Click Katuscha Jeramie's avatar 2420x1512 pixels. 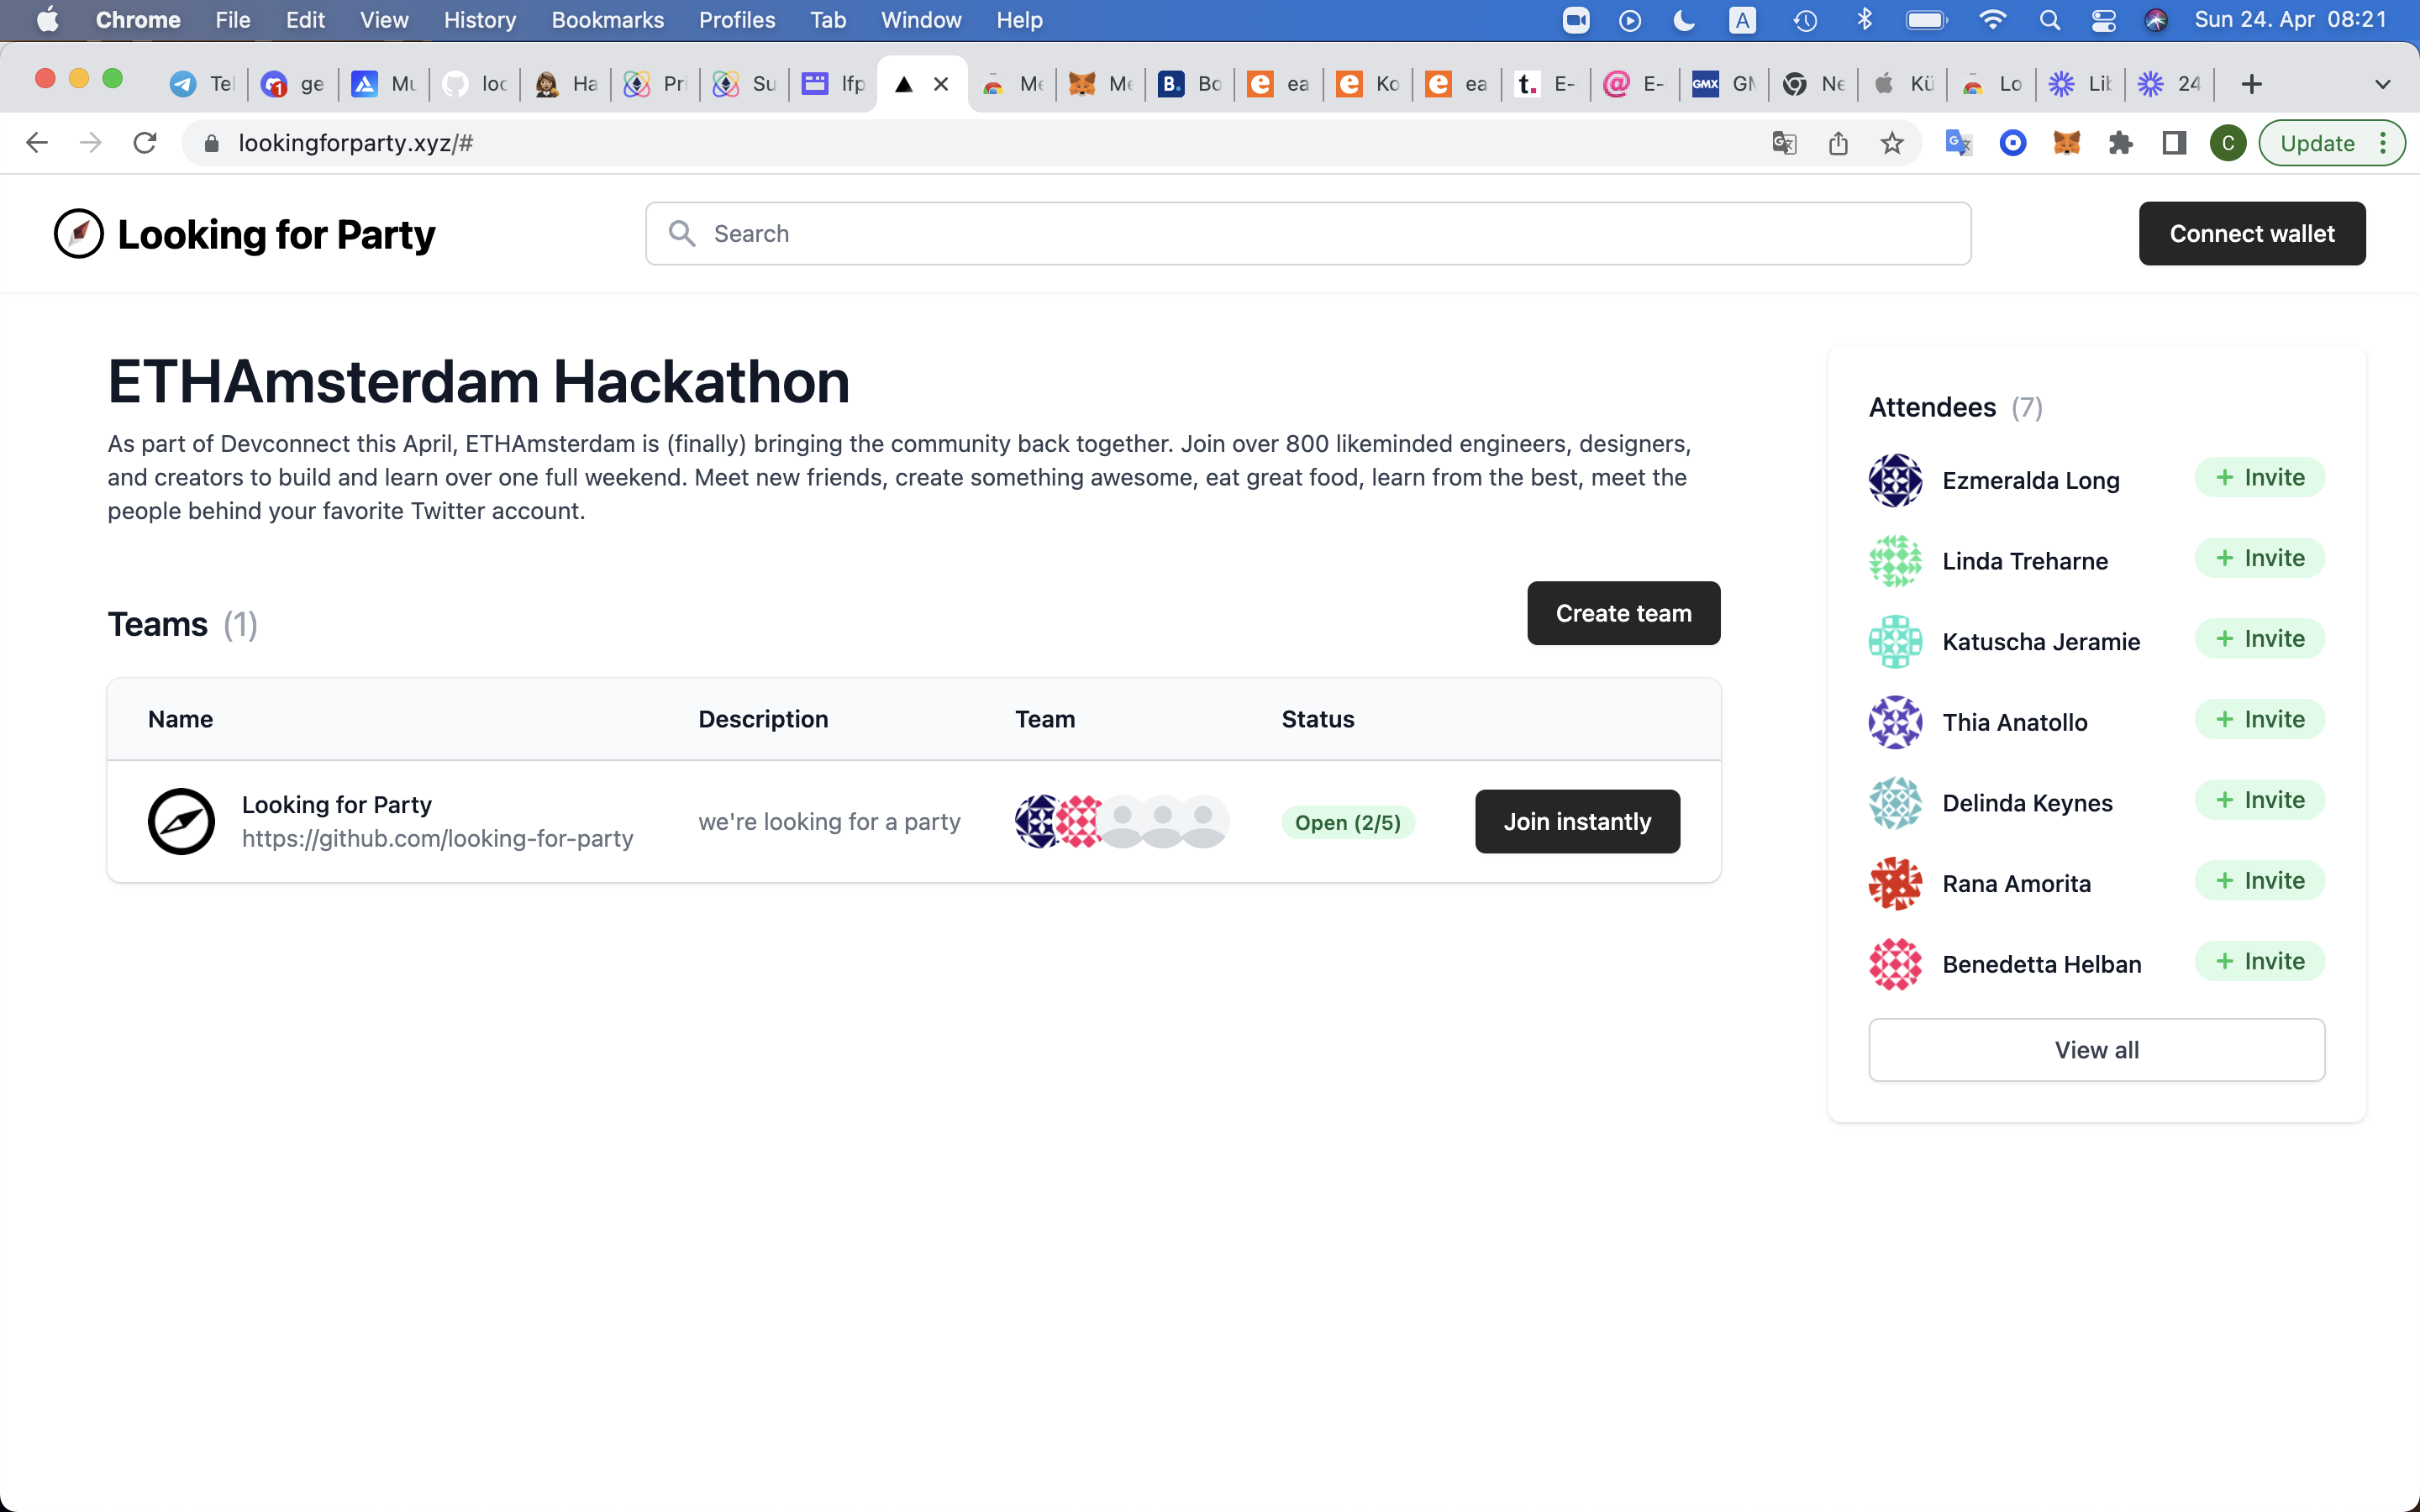[1895, 642]
